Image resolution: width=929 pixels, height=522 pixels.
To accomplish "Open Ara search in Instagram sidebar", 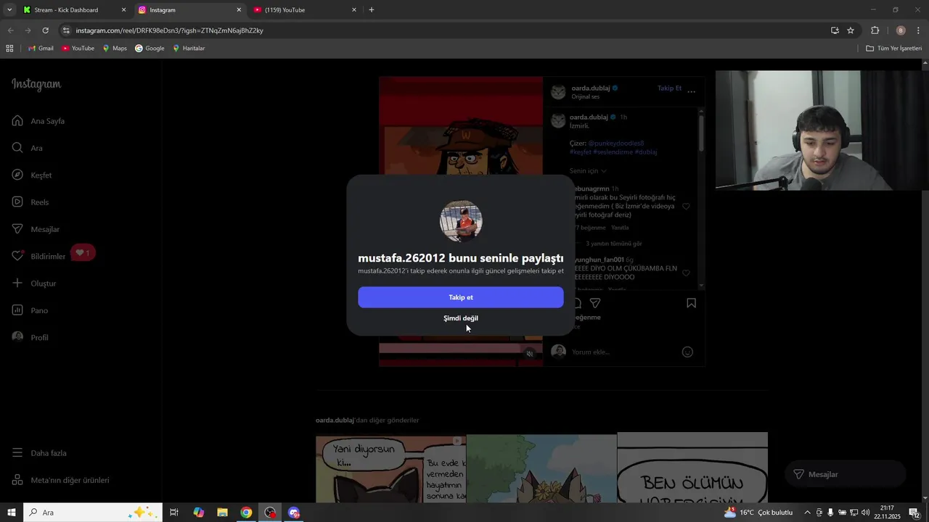I will 36,148.
